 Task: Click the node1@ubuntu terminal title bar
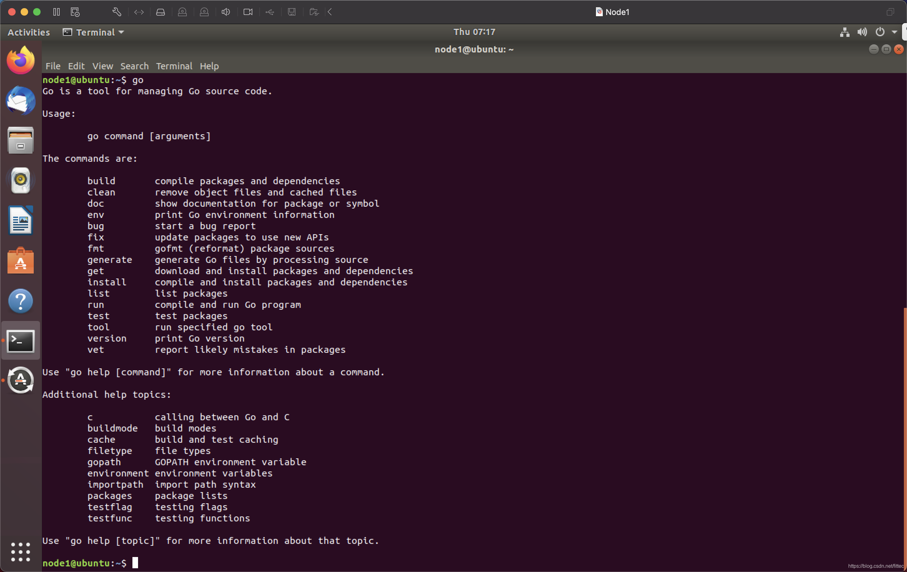coord(474,49)
